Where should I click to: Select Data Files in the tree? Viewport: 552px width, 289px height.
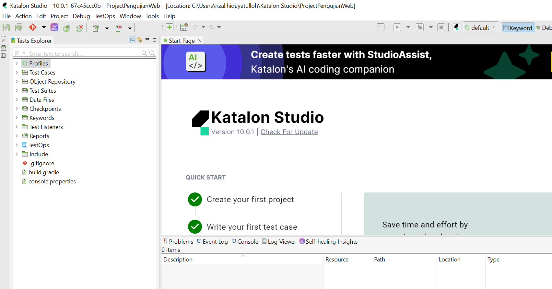[42, 100]
